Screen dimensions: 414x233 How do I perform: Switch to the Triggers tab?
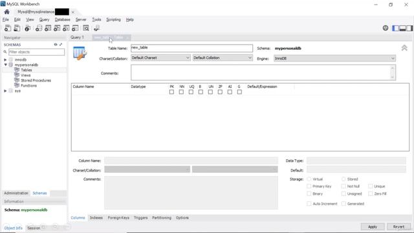(141, 217)
